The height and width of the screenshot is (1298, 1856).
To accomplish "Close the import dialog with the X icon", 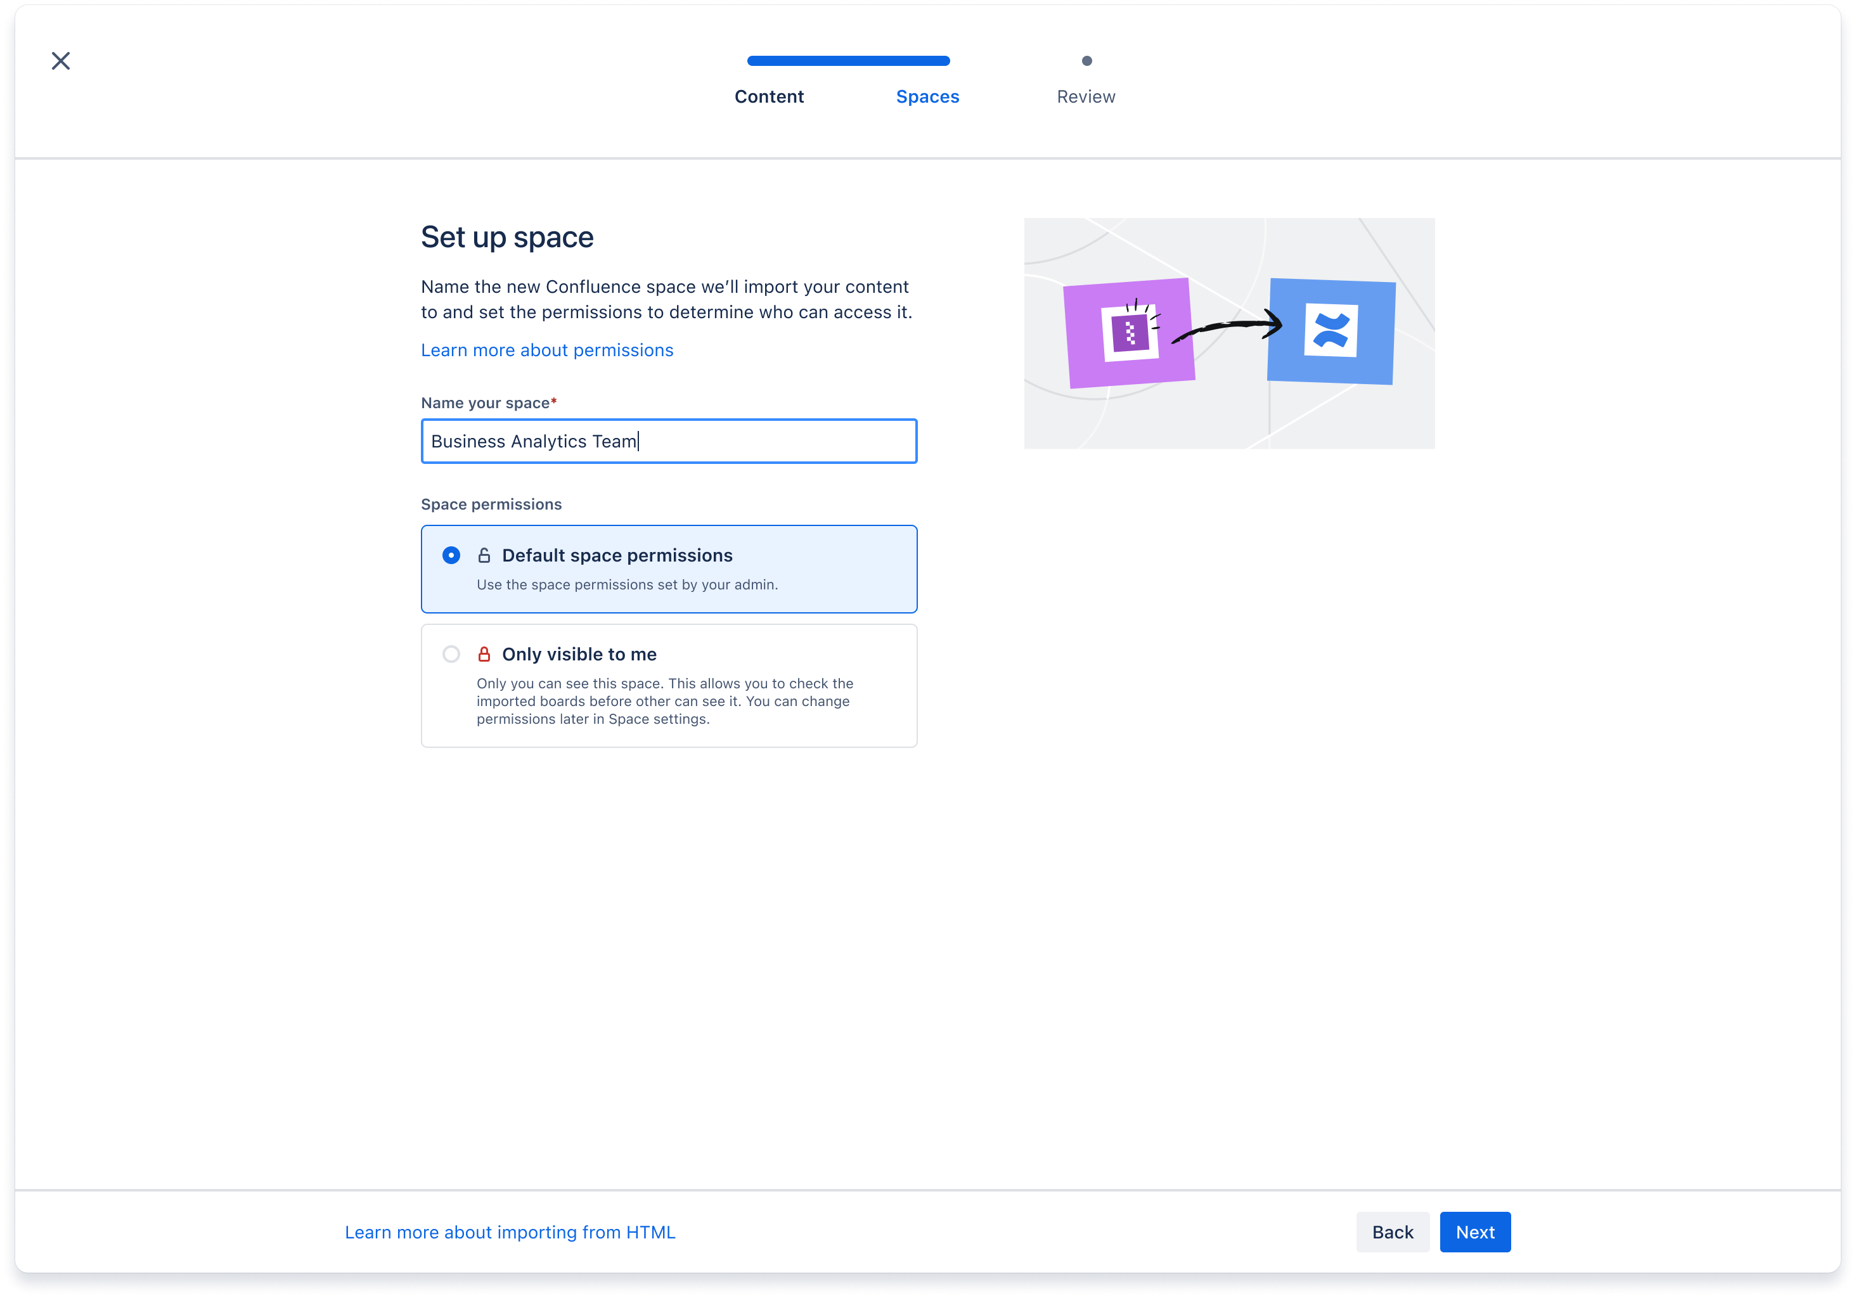I will 61,61.
